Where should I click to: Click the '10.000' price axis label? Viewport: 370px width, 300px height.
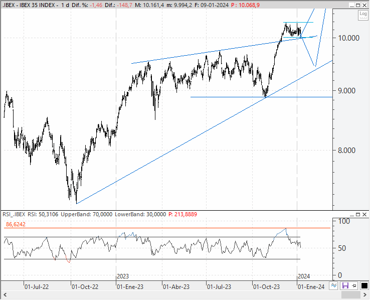(x=349, y=38)
